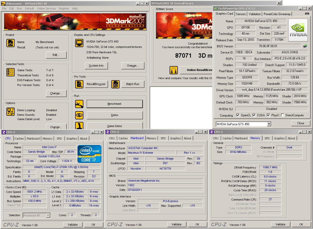
Task: Open the Mainboard tab in left CPU-Z window
Action: (x=33, y=139)
